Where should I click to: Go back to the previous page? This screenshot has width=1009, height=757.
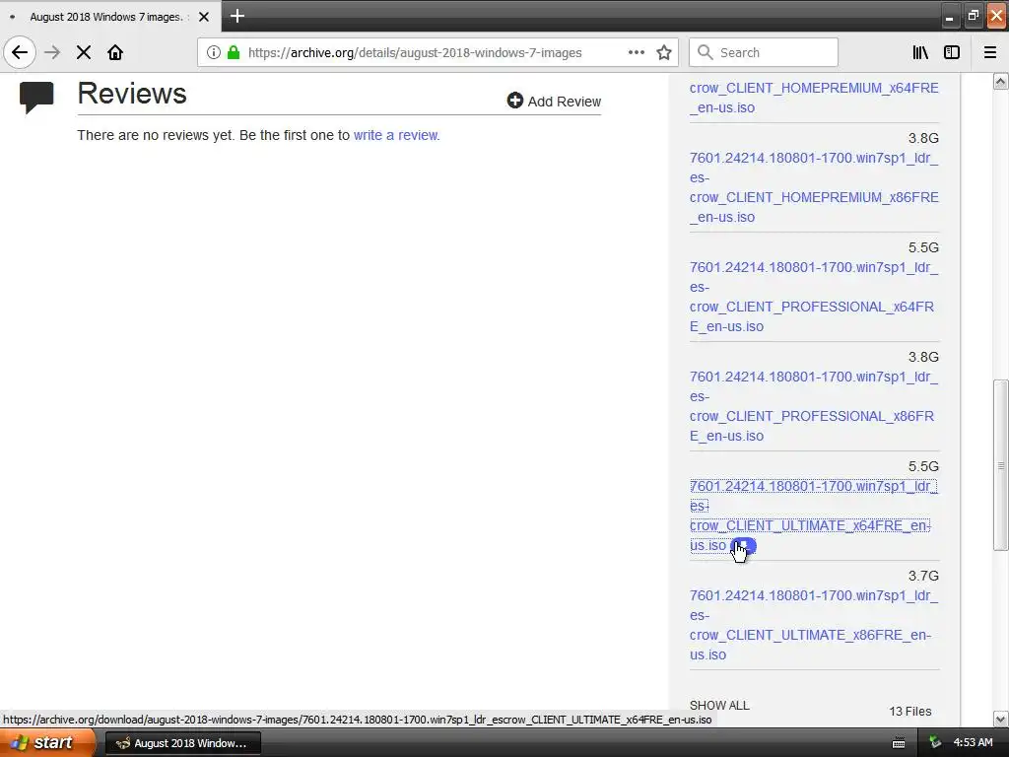tap(20, 52)
